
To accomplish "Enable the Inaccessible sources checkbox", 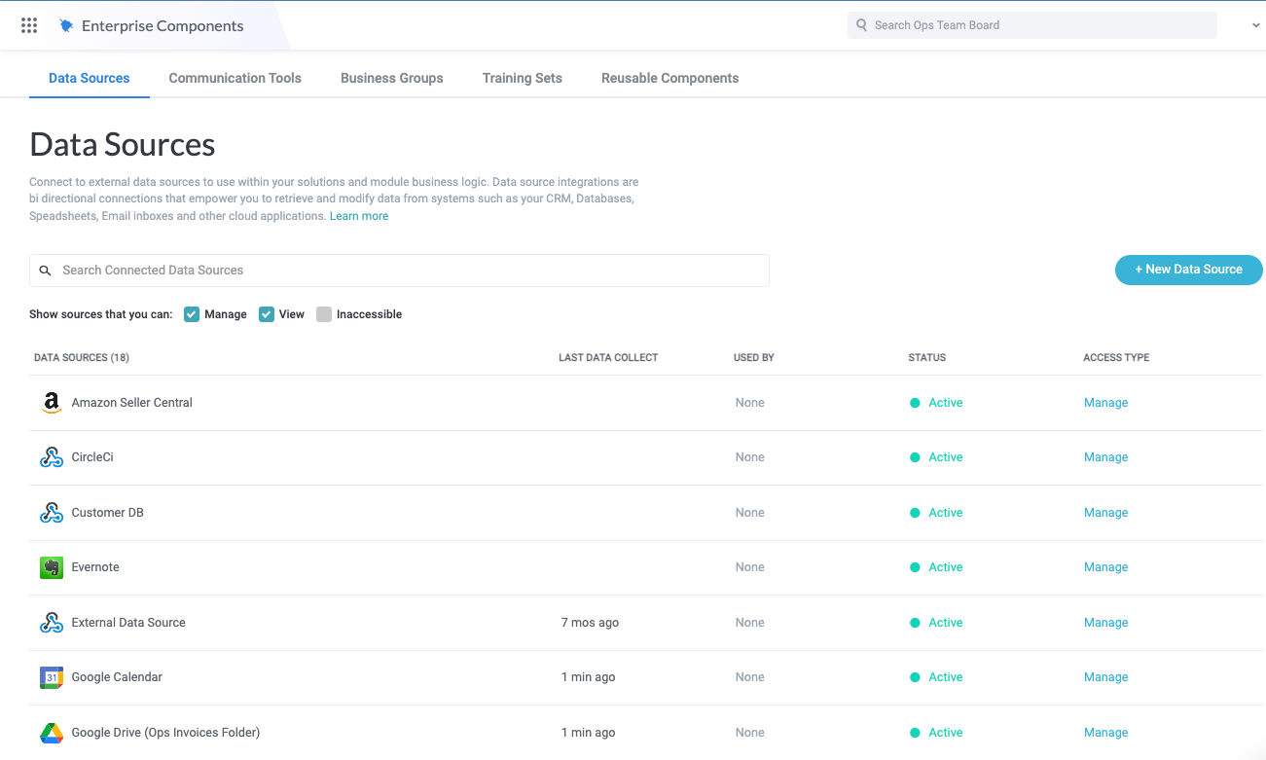I will (x=324, y=314).
